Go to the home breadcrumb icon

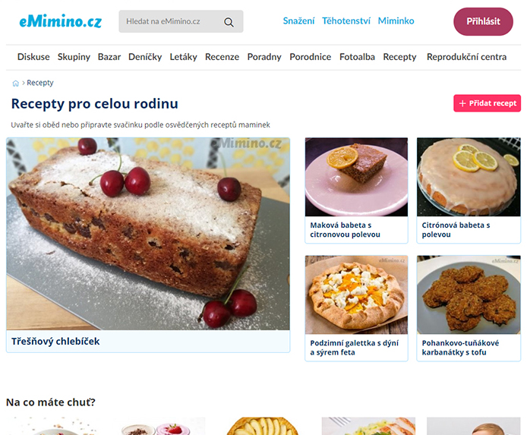point(15,84)
